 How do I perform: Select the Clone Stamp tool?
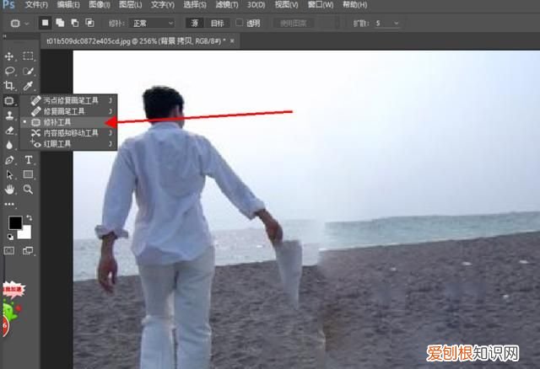click(9, 115)
